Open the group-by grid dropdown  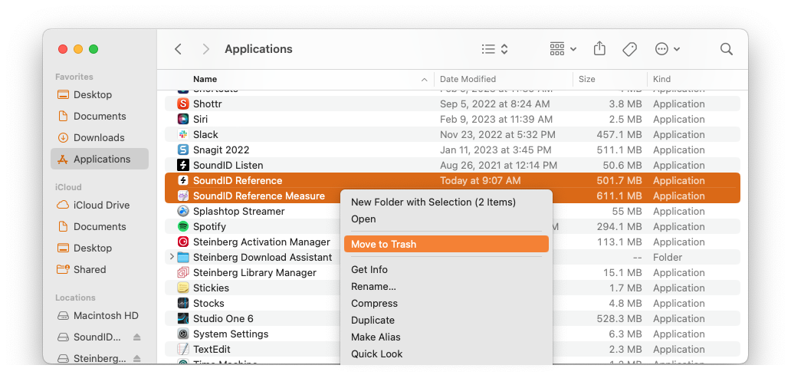tap(563, 49)
